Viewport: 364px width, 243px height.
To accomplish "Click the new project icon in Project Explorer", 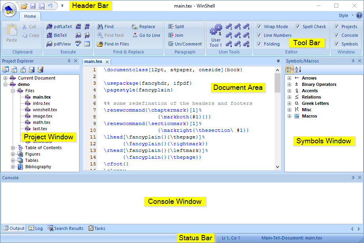I will [5, 70].
